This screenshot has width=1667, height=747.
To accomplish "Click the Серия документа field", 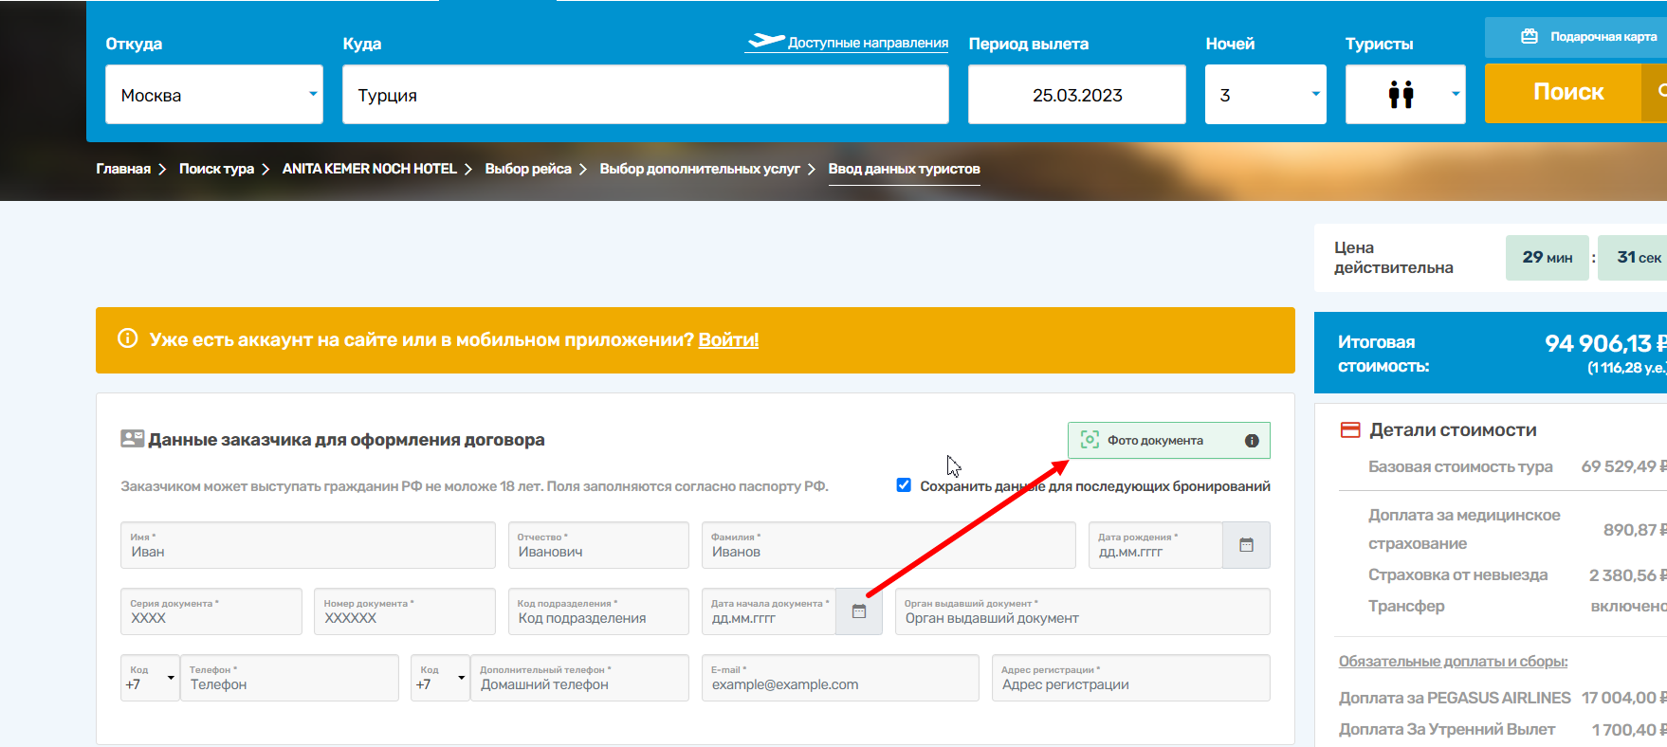I will [211, 611].
